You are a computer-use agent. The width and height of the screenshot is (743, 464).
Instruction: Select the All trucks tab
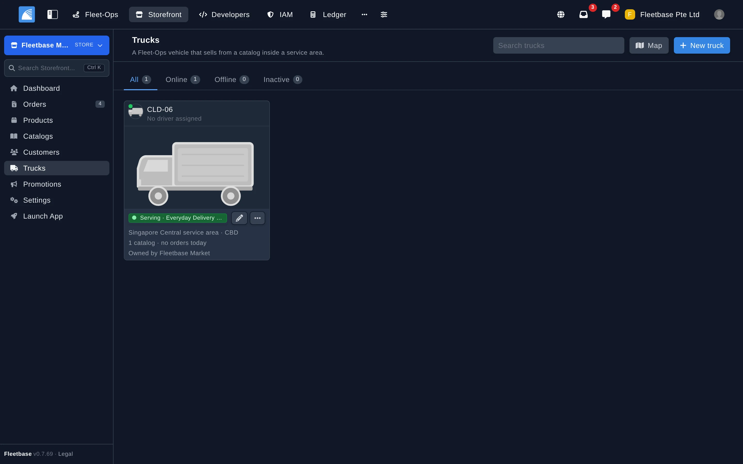(140, 79)
